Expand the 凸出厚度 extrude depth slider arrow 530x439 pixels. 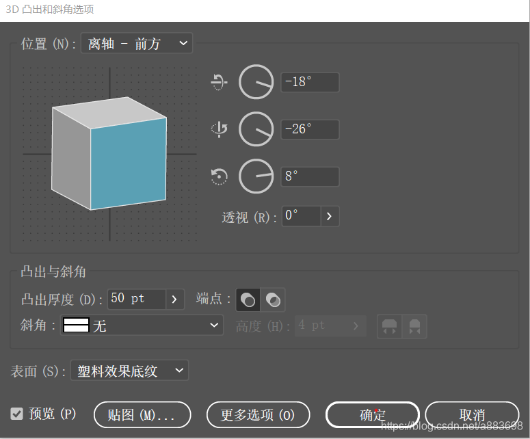pyautogui.click(x=175, y=299)
